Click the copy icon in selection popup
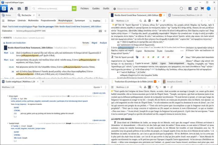The image size is (218, 145). pyautogui.click(x=137, y=57)
